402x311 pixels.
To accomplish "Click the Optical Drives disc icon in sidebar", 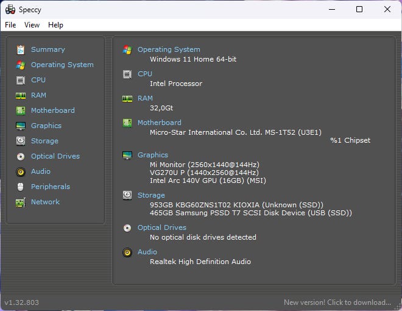I will [21, 157].
